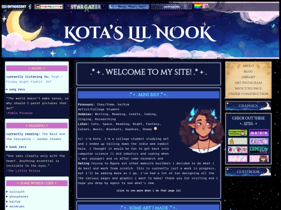Click the 'Some Art I Made' heading
The image size is (281, 210).
pyautogui.click(x=148, y=208)
